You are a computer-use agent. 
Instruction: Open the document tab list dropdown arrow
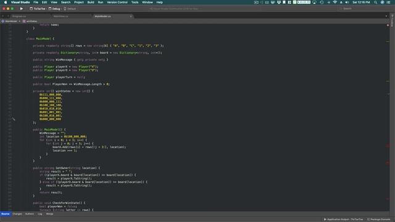coord(386,16)
